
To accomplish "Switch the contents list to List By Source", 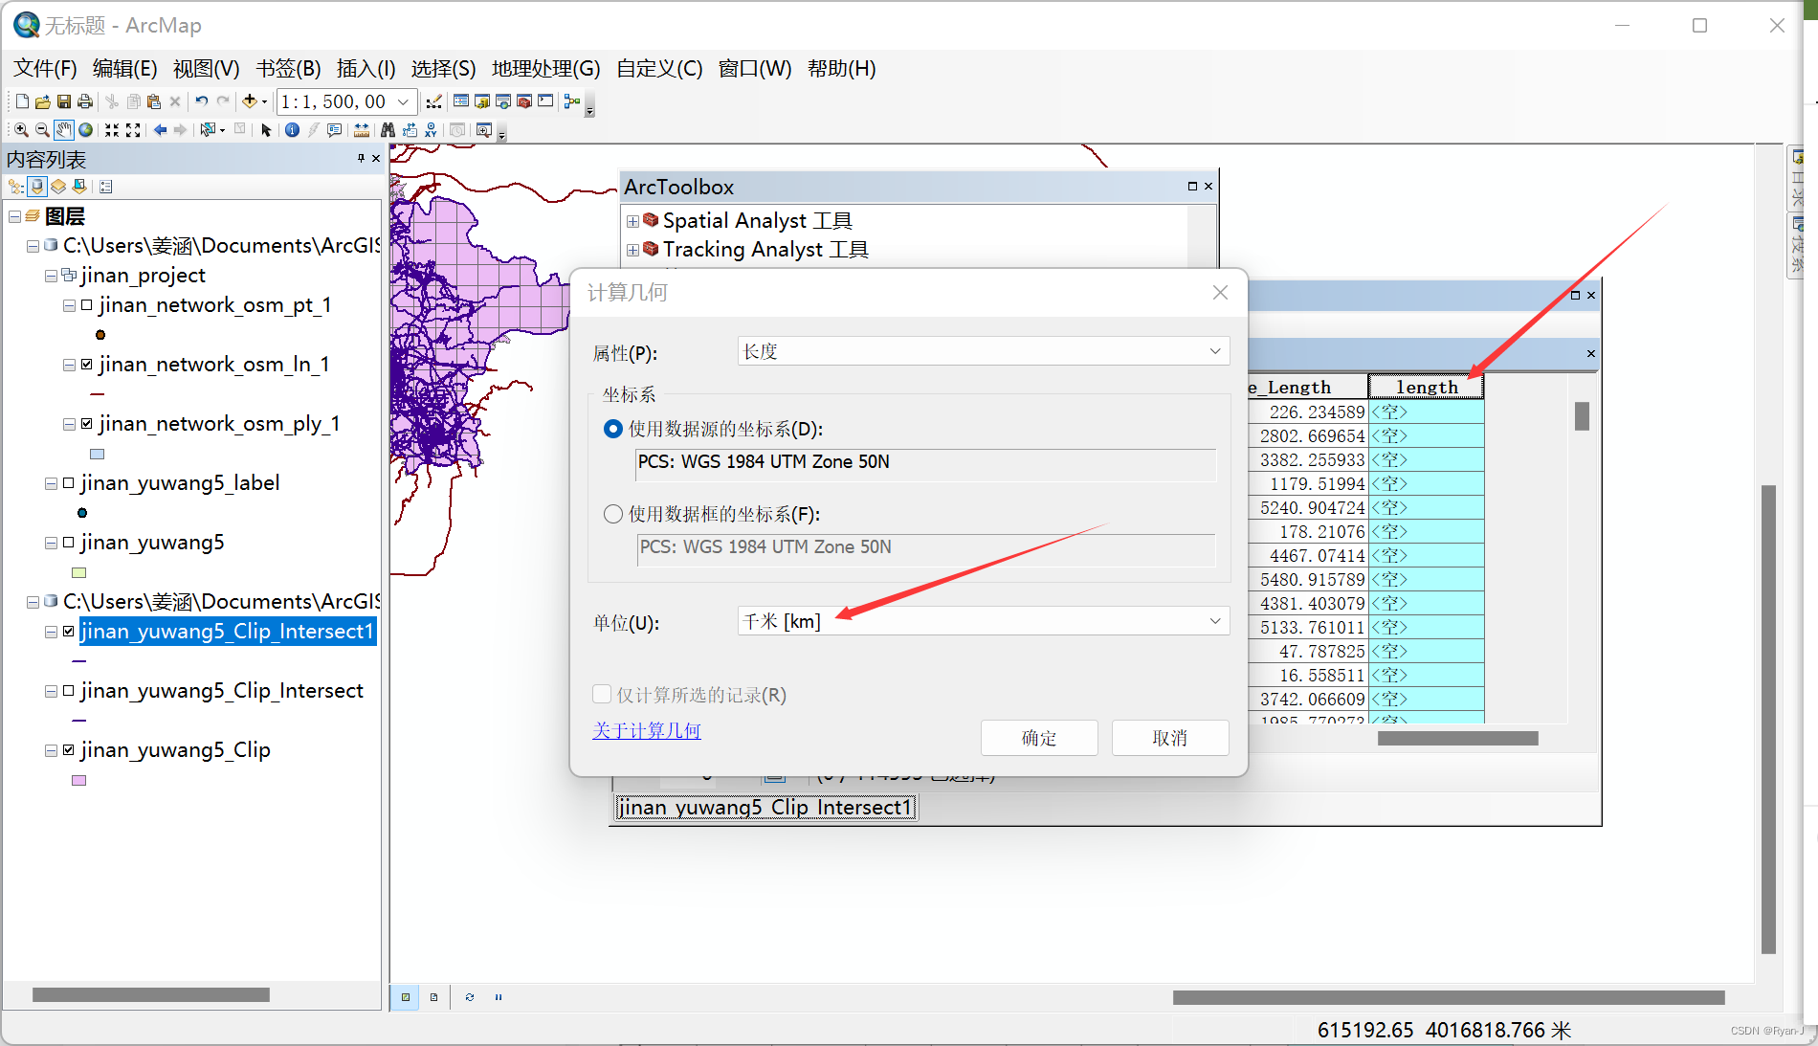I will [37, 187].
